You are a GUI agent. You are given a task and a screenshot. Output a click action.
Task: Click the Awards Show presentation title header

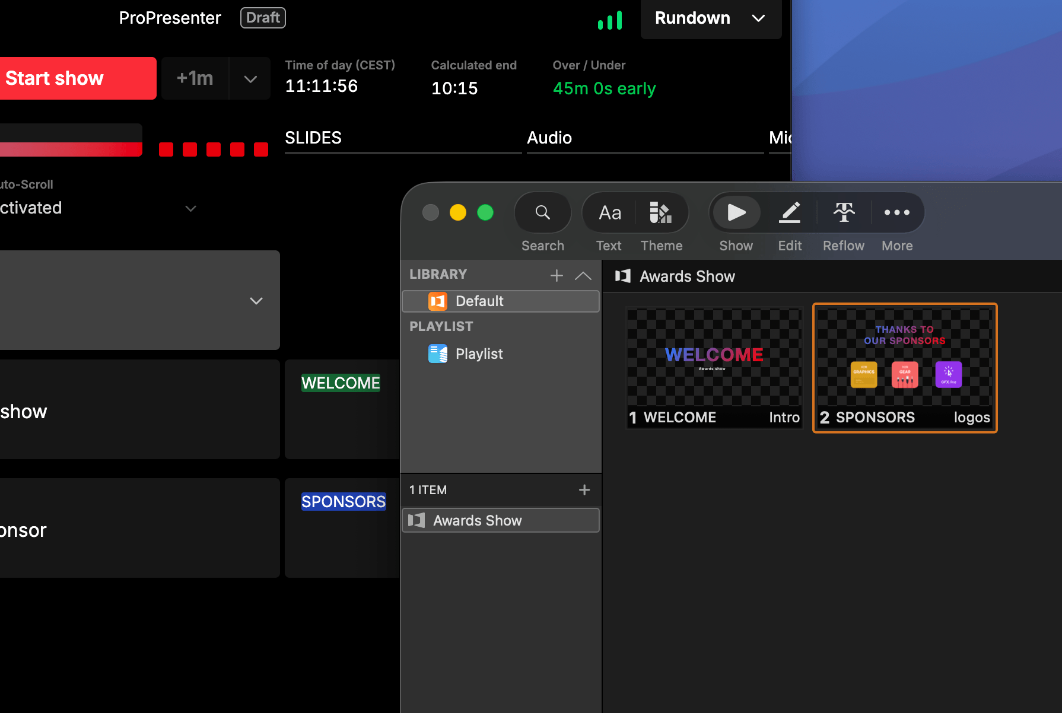point(687,276)
